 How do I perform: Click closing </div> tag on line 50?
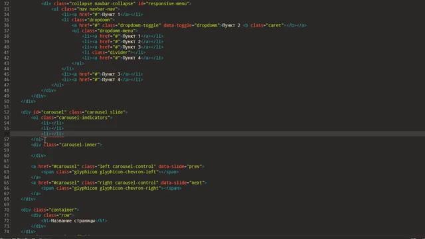29,101
